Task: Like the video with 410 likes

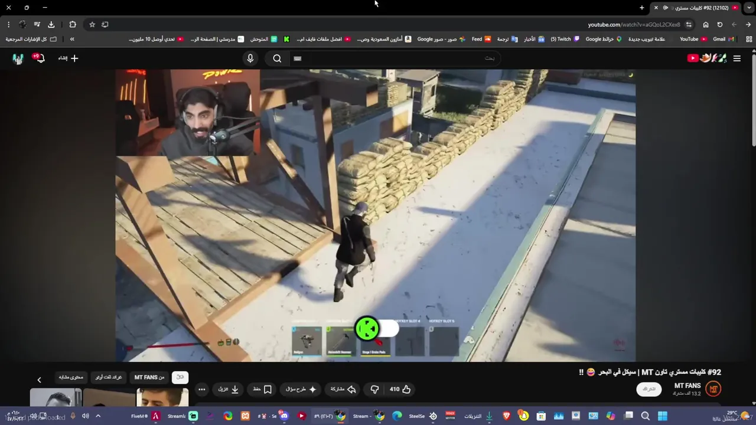Action: click(400, 389)
